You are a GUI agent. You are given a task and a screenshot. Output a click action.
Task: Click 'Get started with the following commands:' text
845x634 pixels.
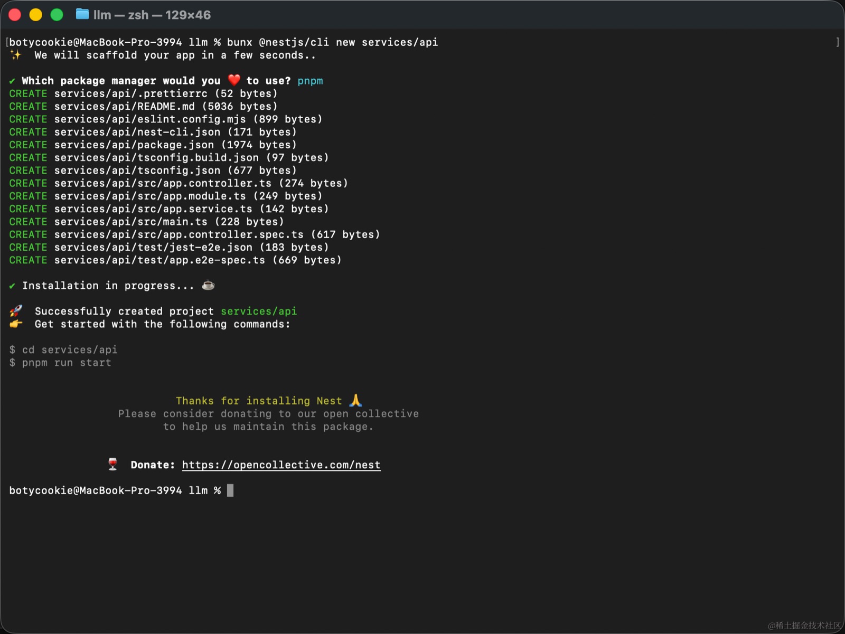163,324
